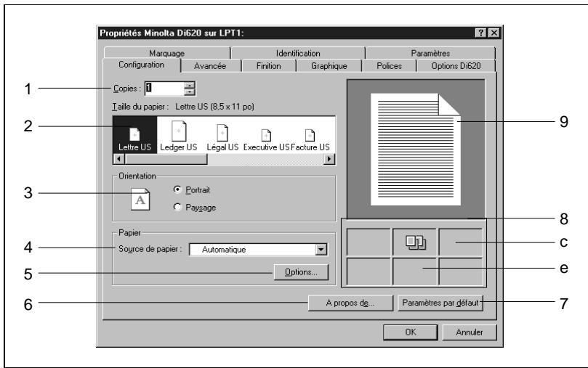Click the A propos de... button
Screen dimensions: 588x368
pos(350,303)
